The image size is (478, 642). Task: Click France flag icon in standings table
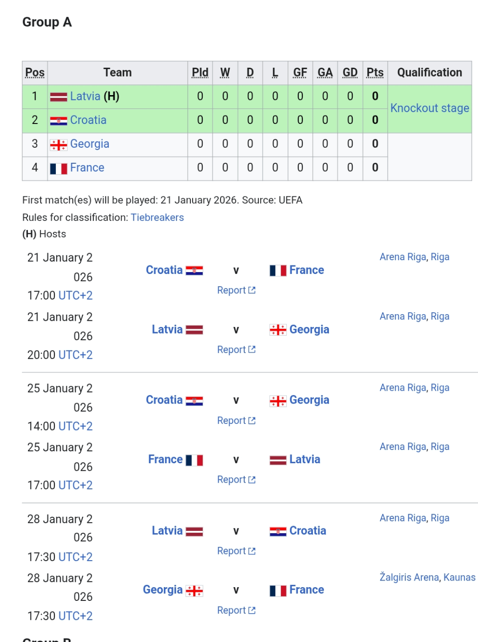[58, 169]
